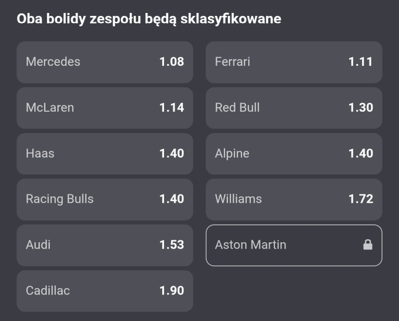Tap the Haas betting tile
Screen dimensions: 399x321
click(105, 154)
